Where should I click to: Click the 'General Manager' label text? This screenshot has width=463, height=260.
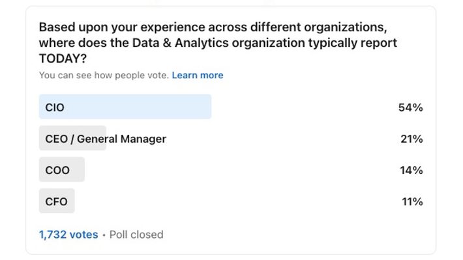(122, 139)
